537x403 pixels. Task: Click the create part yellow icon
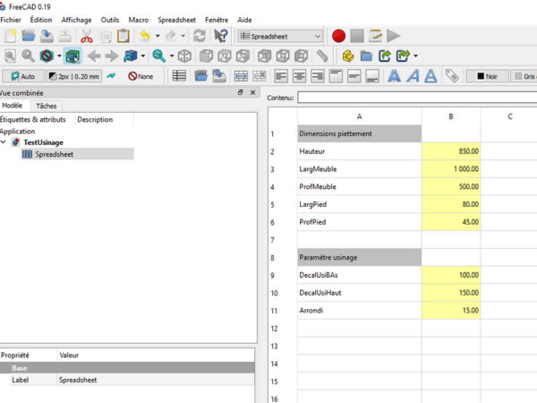348,56
